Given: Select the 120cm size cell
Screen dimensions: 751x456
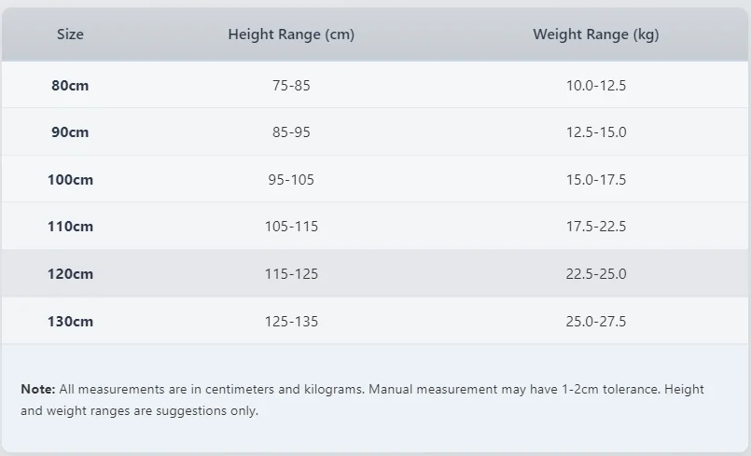Looking at the screenshot, I should pos(70,274).
